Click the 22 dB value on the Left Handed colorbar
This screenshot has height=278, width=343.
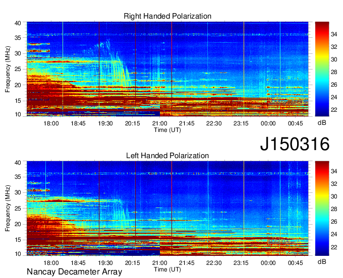pos(334,247)
